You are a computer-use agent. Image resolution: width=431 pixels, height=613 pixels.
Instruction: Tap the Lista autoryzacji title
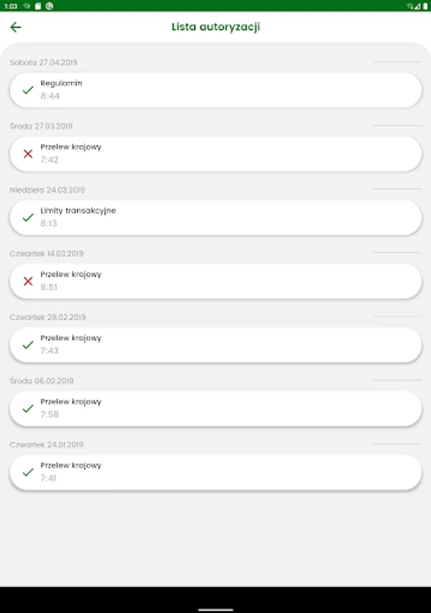[216, 27]
